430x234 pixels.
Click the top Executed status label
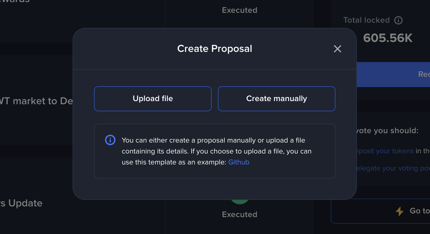coord(240,10)
